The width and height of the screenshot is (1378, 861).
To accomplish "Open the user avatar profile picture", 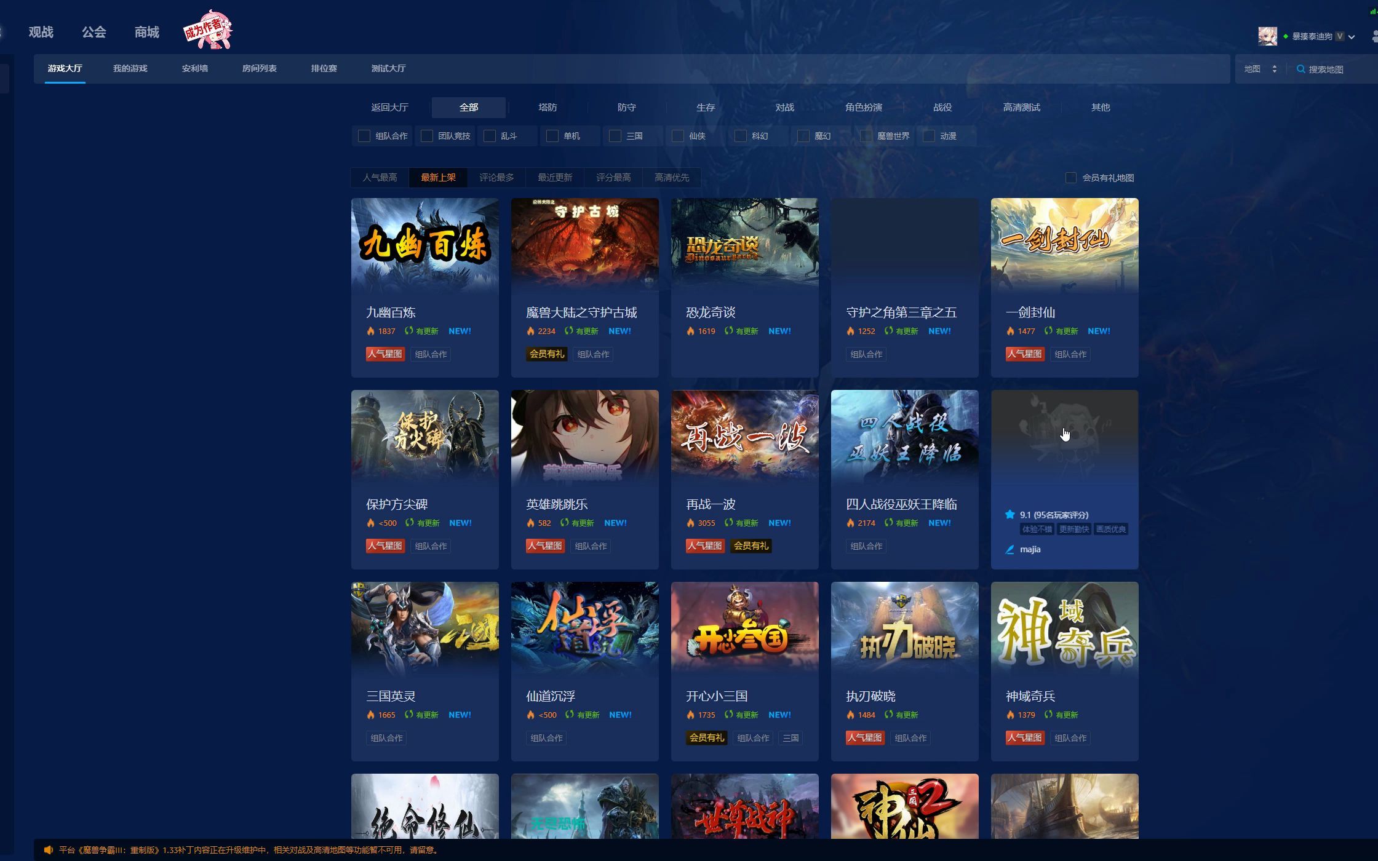I will click(x=1267, y=36).
